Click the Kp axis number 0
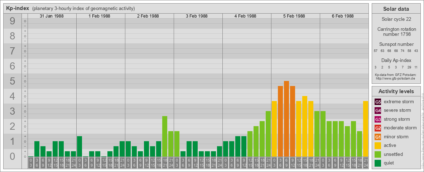Image resolution: width=424 pixels, height=172 pixels. (13, 156)
